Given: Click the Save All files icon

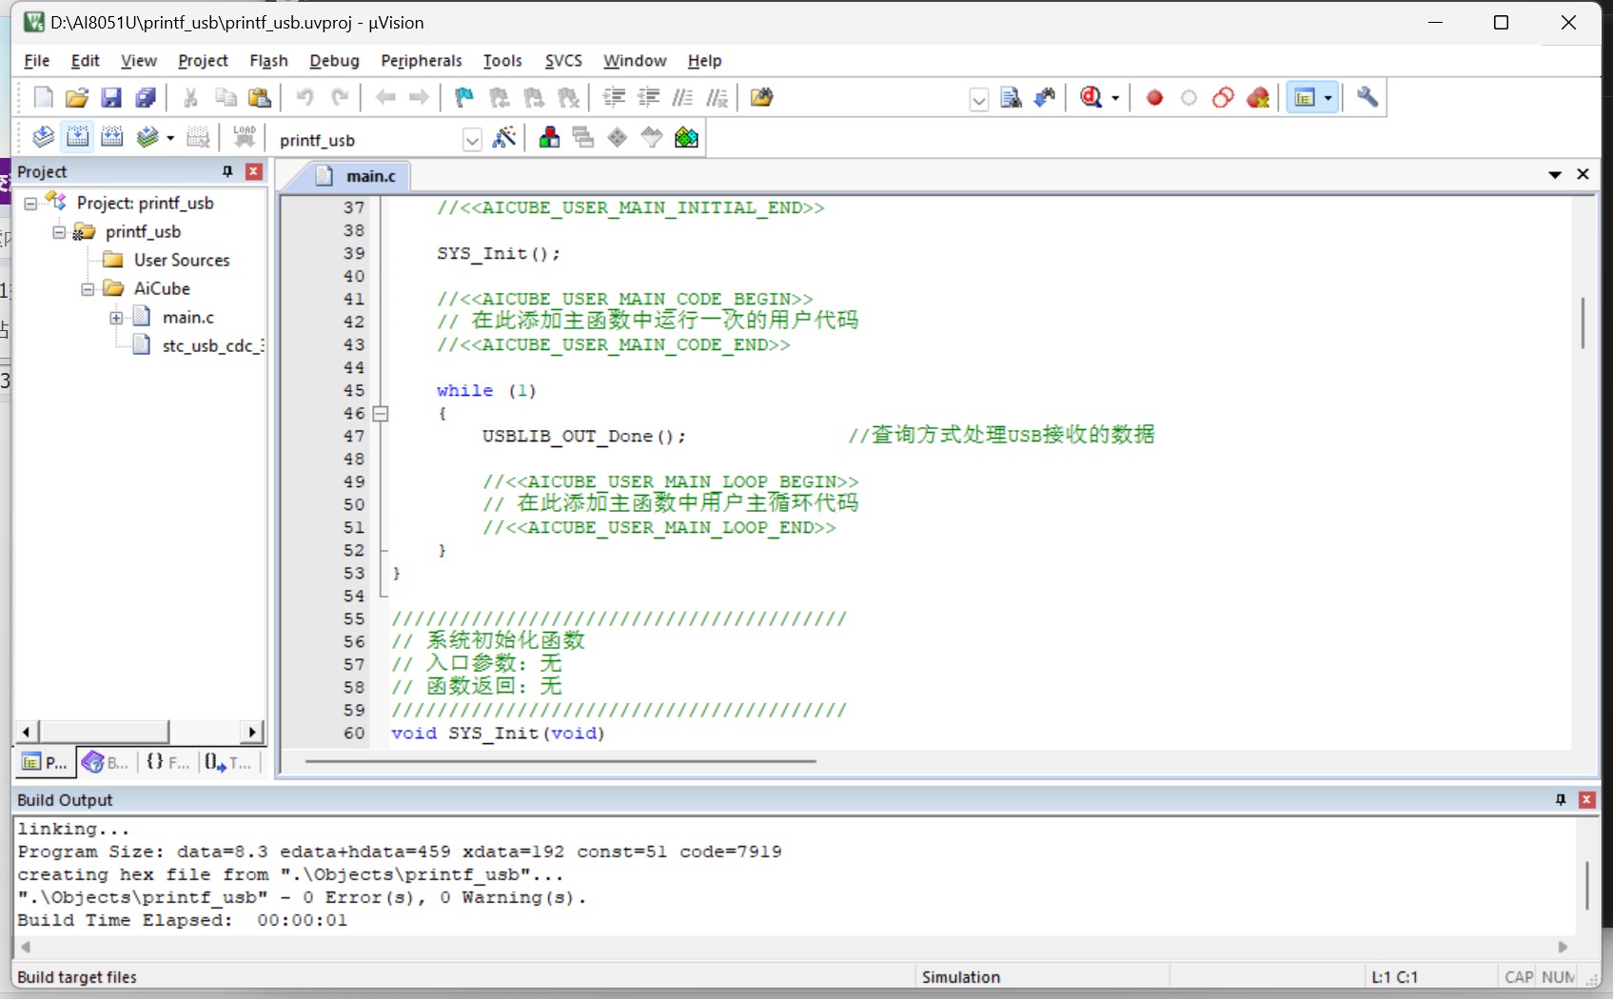Looking at the screenshot, I should point(146,98).
